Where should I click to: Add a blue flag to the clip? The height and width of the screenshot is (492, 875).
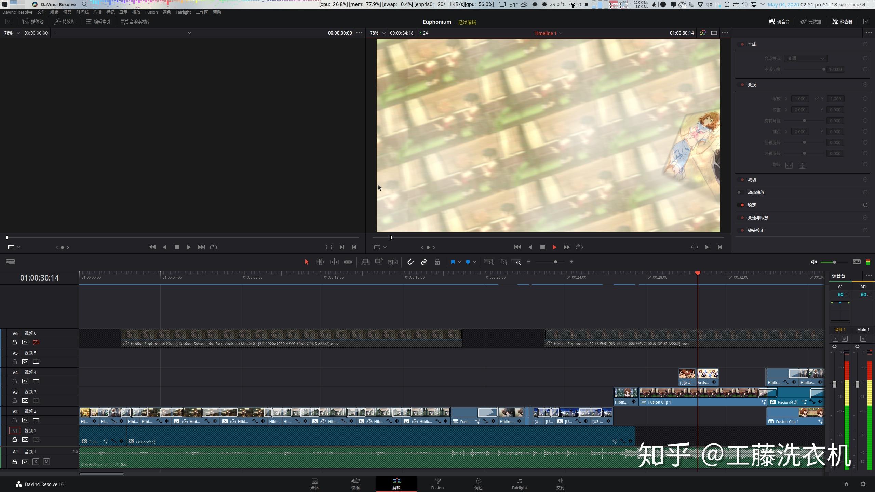pyautogui.click(x=453, y=262)
